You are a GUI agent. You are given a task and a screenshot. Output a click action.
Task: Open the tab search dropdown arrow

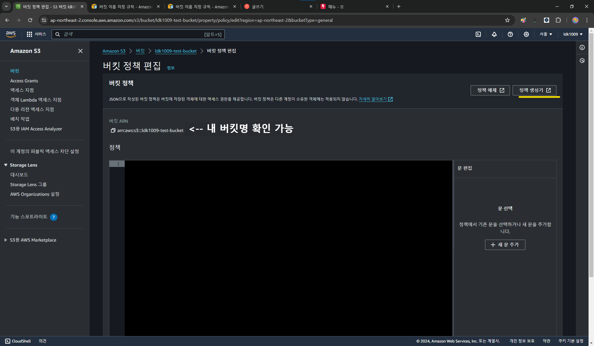(x=6, y=6)
